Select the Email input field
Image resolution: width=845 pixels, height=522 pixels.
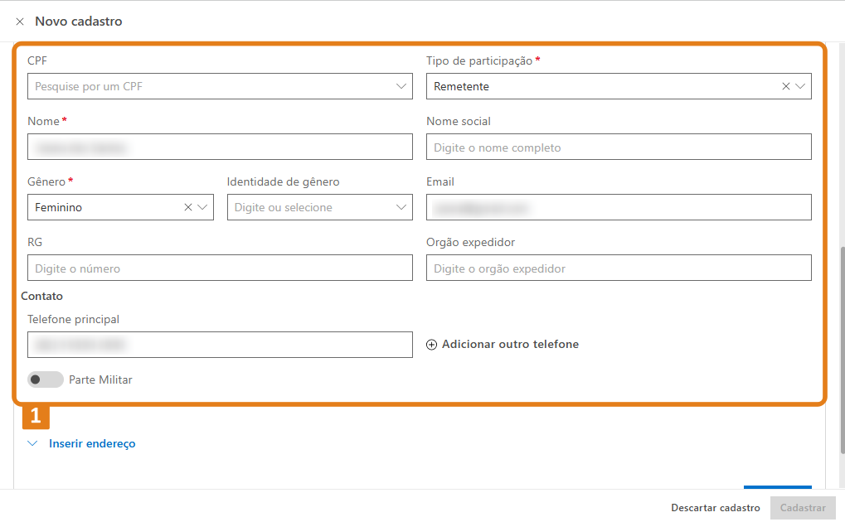[619, 207]
